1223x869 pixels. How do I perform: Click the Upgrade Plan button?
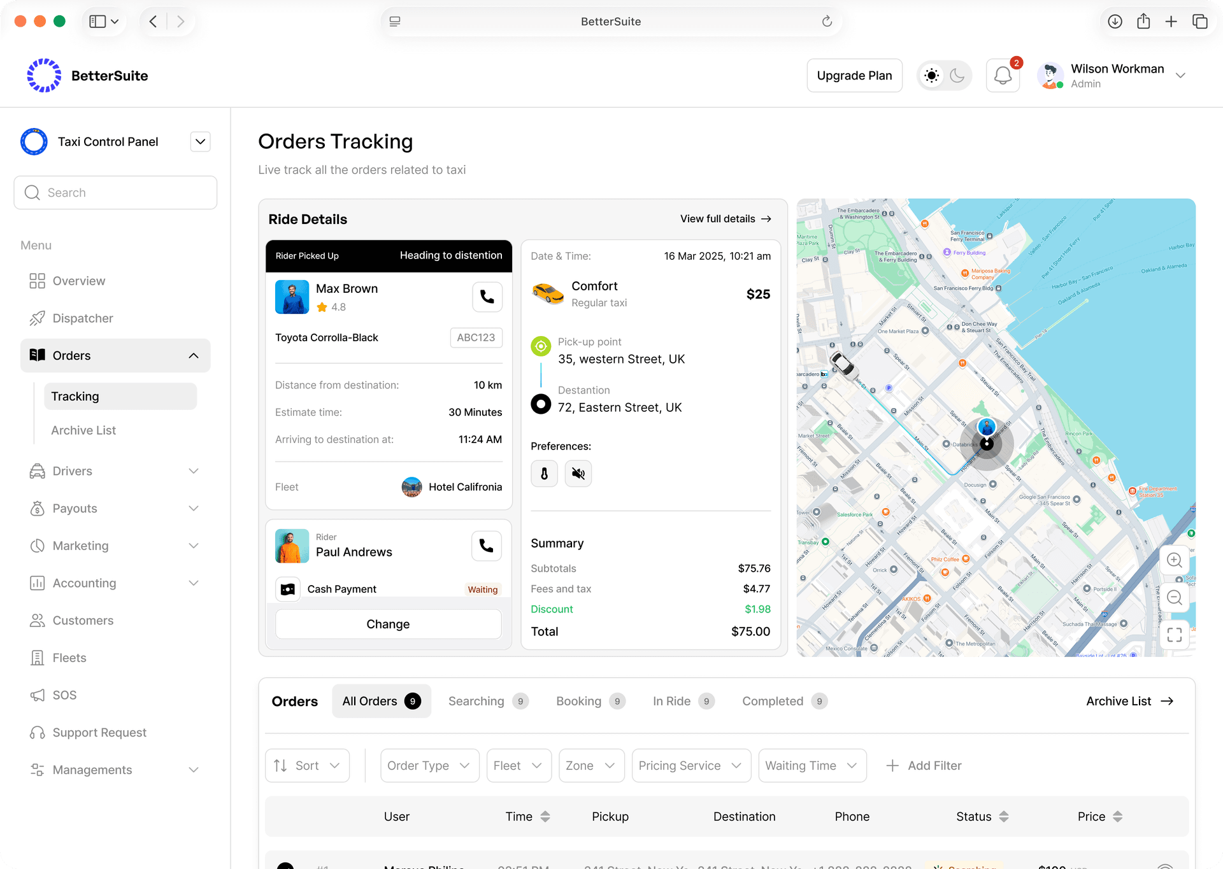pyautogui.click(x=854, y=75)
